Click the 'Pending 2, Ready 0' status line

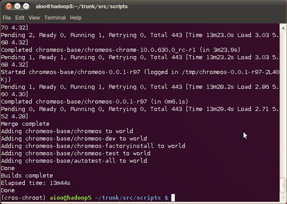(x=140, y=35)
